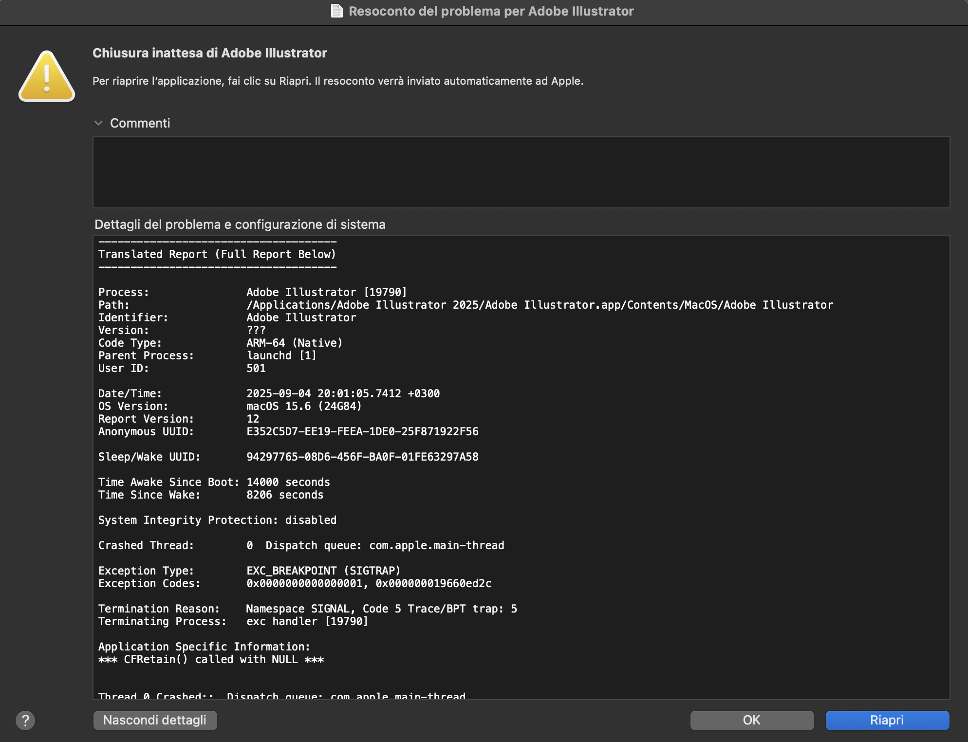Click the Riapri button to reopen Illustrator
Viewport: 968px width, 742px height.
pos(887,720)
